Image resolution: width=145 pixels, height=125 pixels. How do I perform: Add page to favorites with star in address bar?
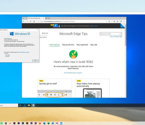[109, 21]
